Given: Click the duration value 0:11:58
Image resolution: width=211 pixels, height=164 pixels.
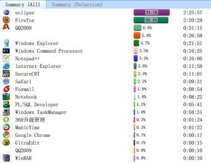Looking at the screenshot, I should click(193, 66).
